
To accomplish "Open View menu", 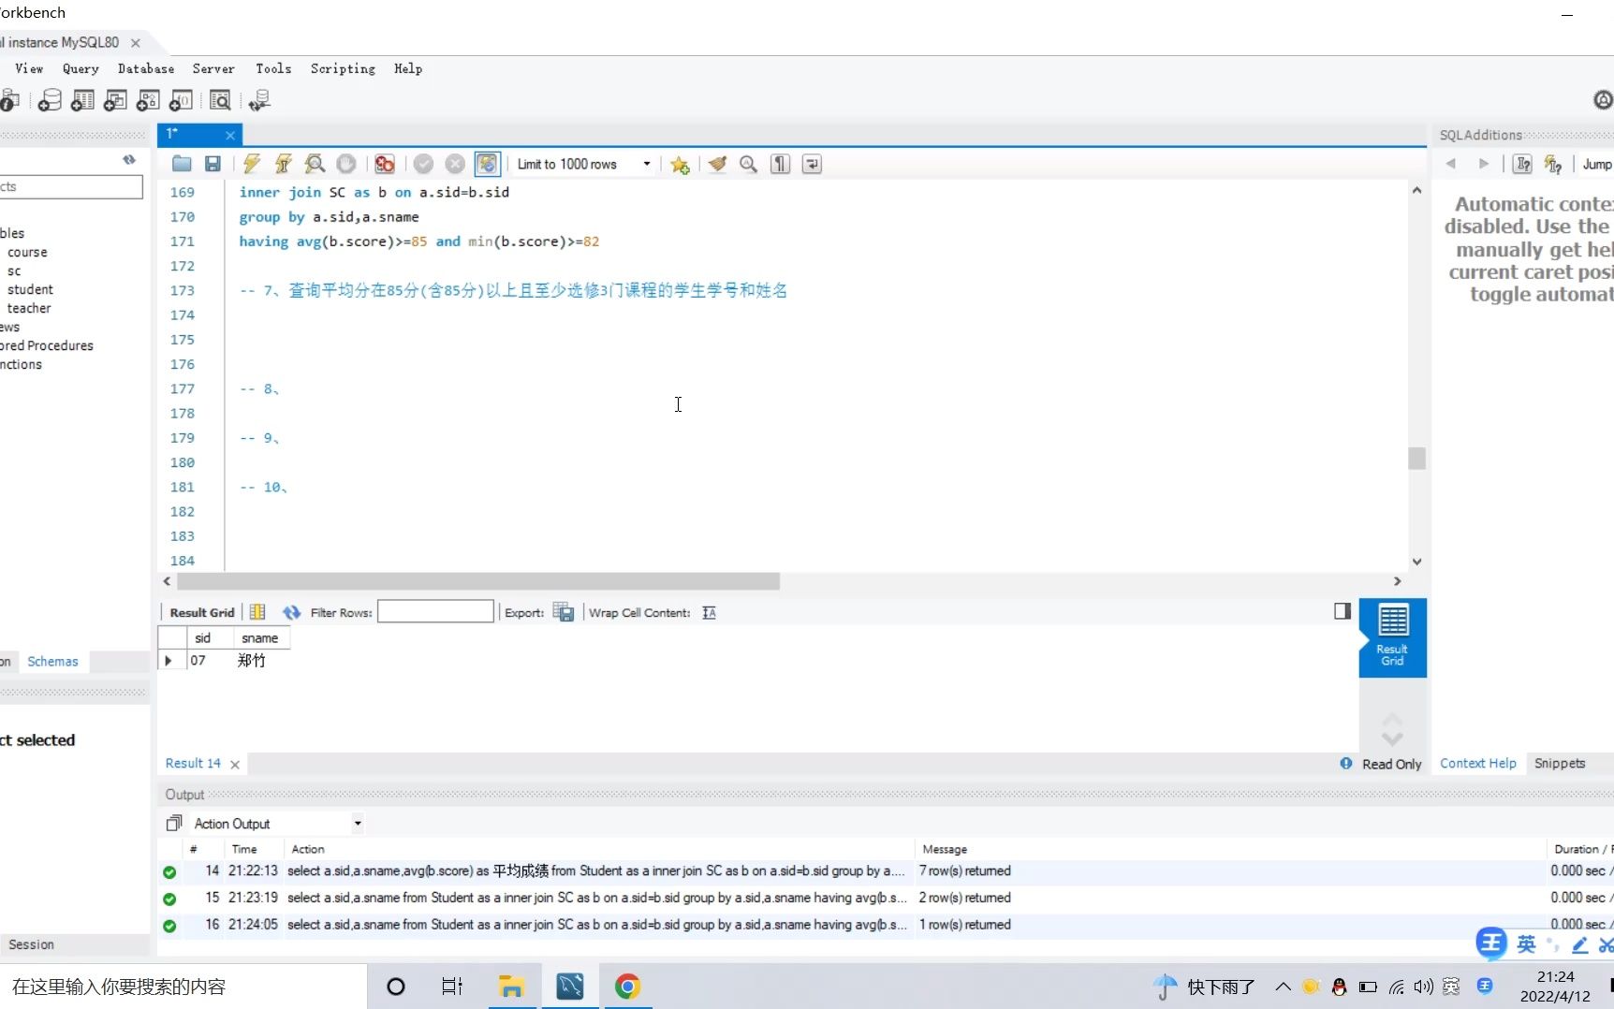I will 29,68.
